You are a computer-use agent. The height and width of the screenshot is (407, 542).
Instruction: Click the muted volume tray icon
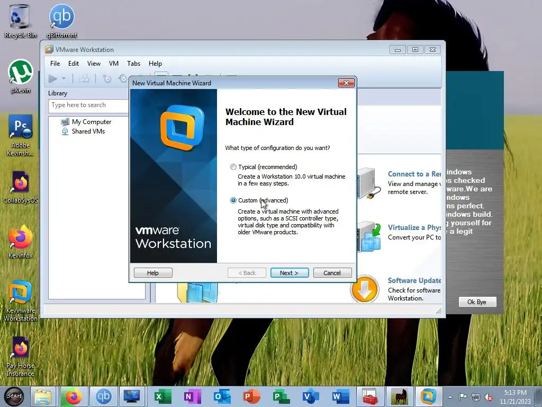(489, 397)
